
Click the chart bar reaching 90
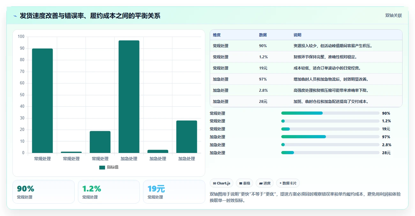(x=42, y=101)
